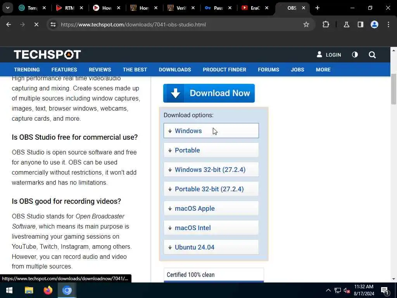The width and height of the screenshot is (397, 298).
Task: Click the scrollbar up arrow
Action: [394, 51]
